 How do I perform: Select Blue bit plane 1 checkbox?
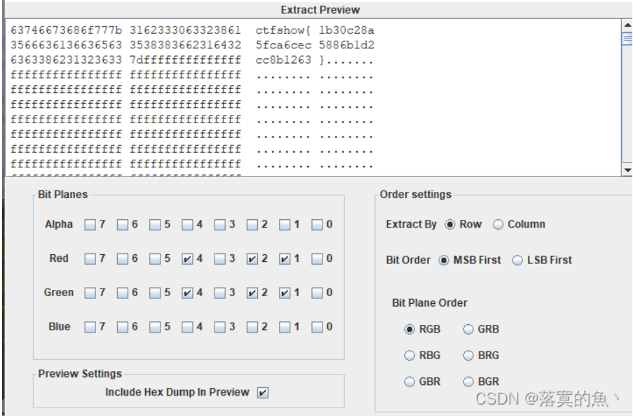tap(285, 327)
